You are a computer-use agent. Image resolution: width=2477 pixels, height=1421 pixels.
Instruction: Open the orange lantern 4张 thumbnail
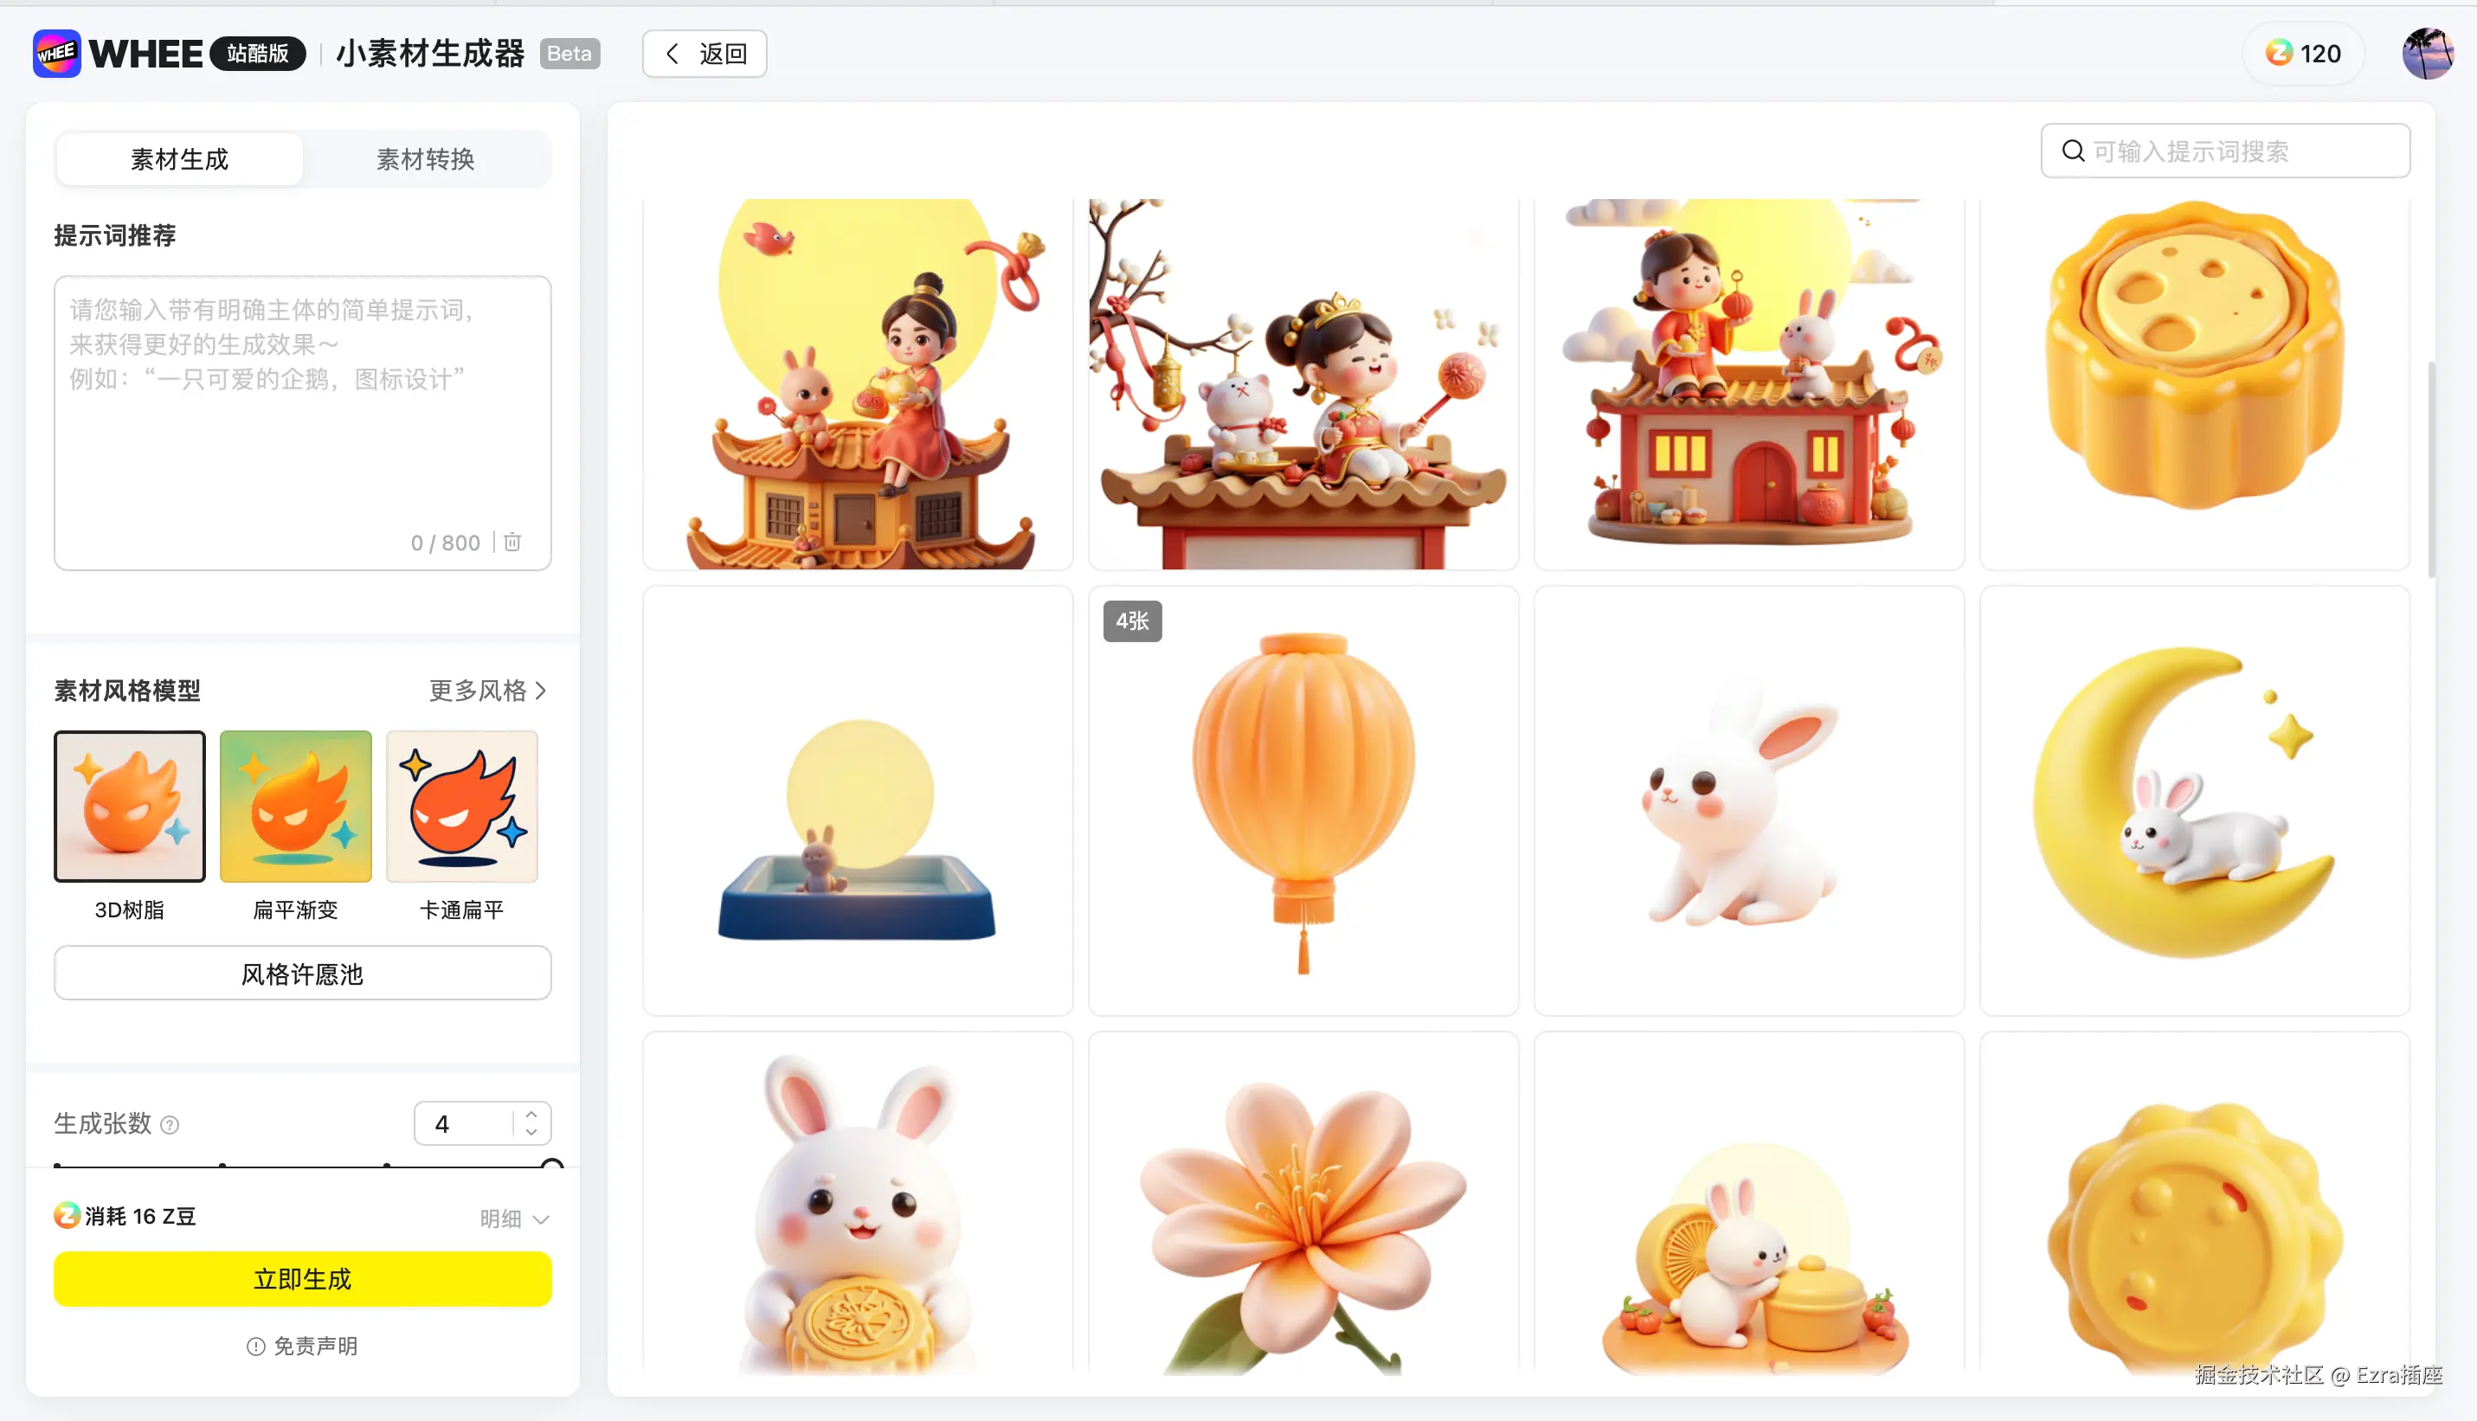(1303, 801)
